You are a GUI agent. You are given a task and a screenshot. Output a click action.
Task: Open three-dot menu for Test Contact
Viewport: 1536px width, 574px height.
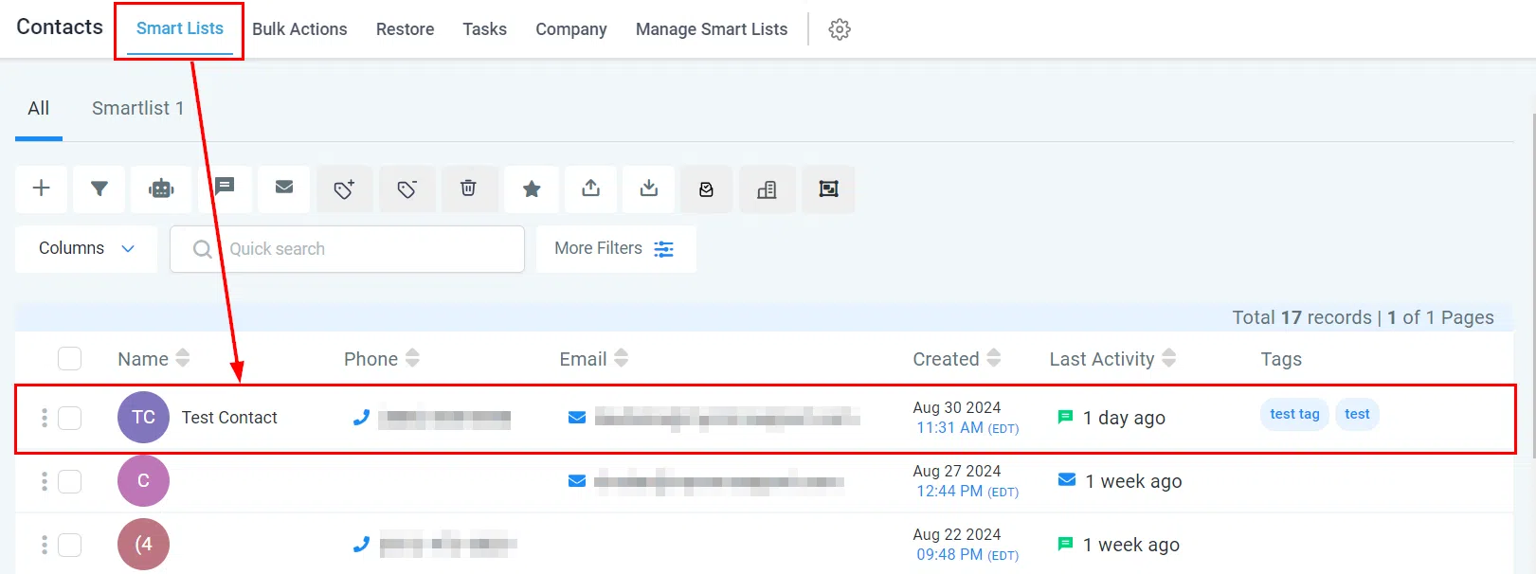click(x=45, y=418)
